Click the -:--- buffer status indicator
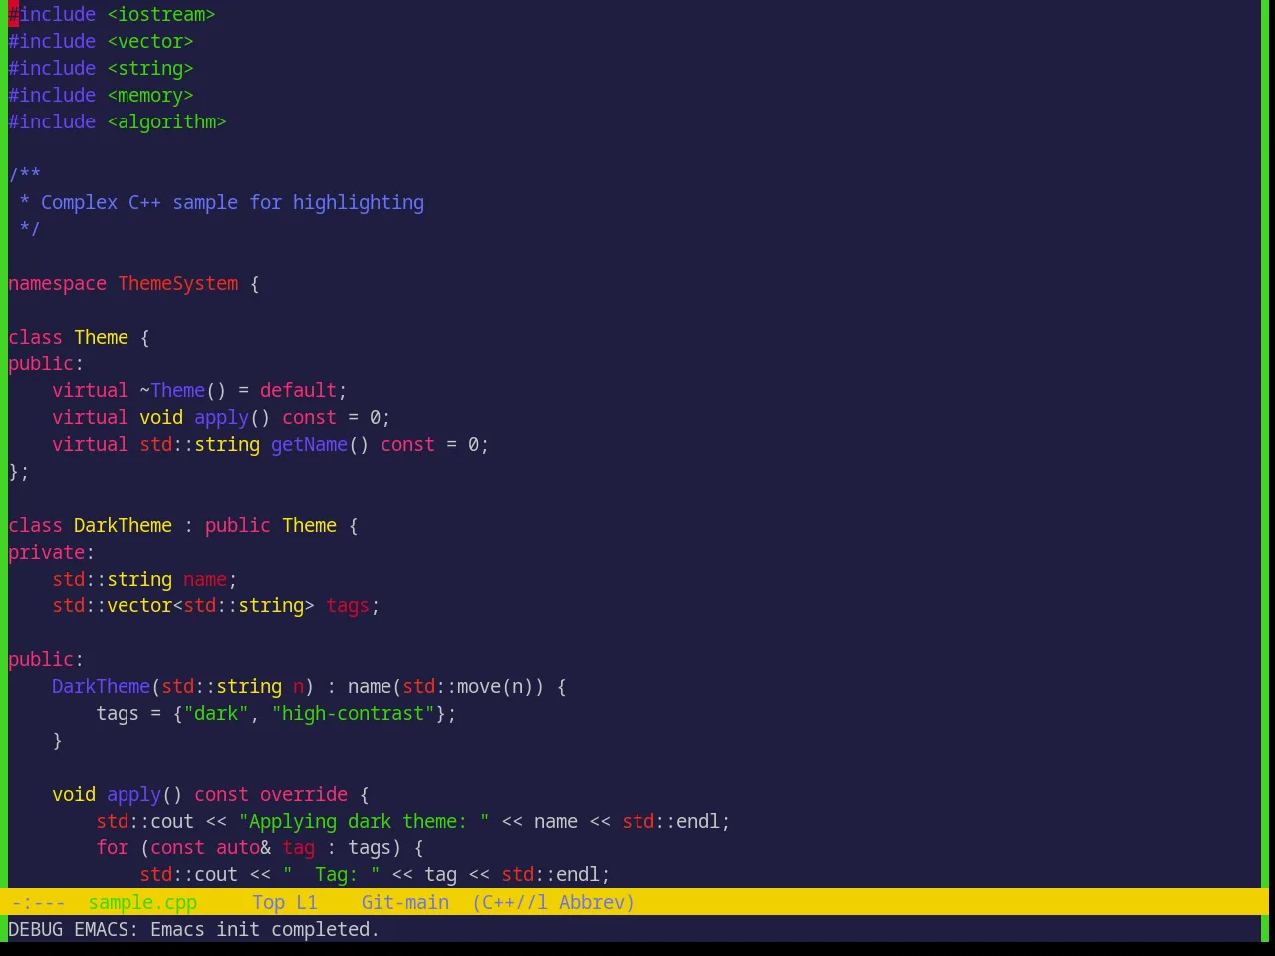Viewport: 1275px width, 956px height. coord(38,902)
